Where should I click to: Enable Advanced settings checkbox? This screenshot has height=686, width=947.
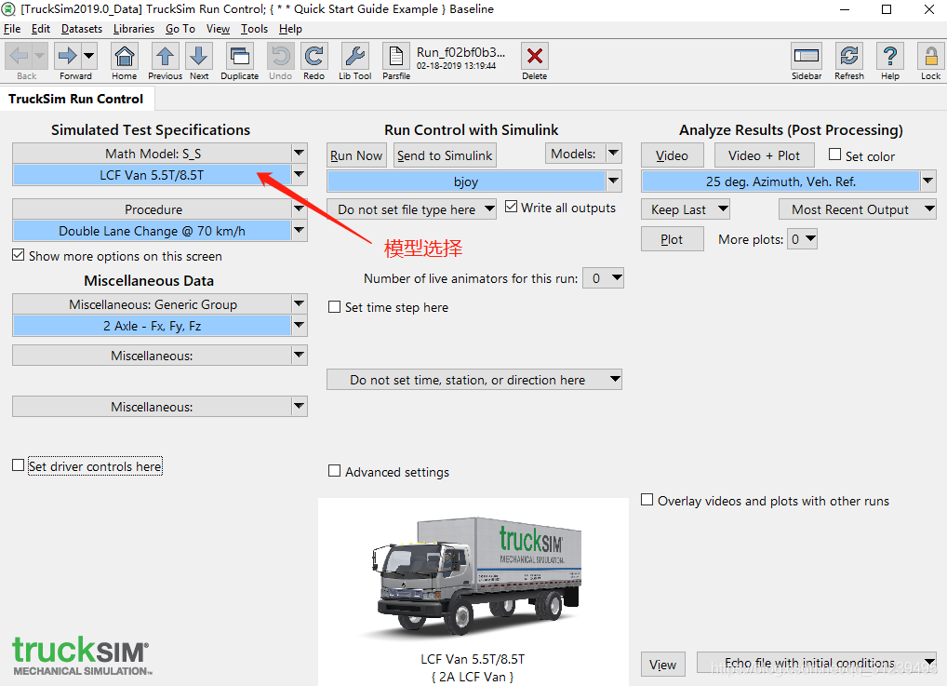click(x=334, y=471)
